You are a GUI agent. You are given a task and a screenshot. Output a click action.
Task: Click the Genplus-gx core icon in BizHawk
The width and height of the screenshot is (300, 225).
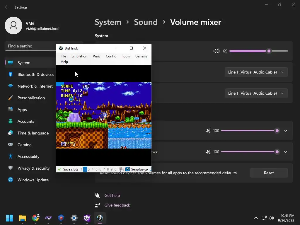(127, 169)
